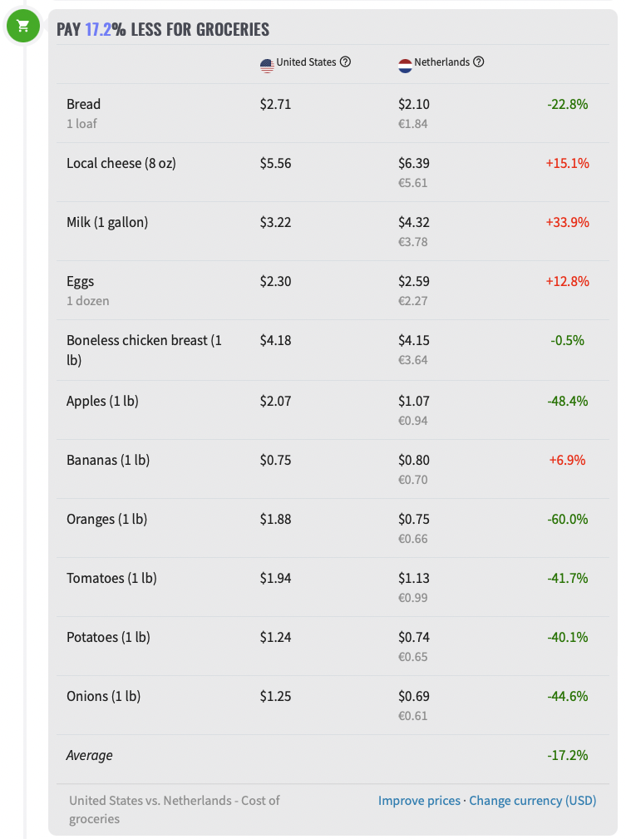Open the Improve prices link
Screen dimensions: 626x839
coord(419,801)
